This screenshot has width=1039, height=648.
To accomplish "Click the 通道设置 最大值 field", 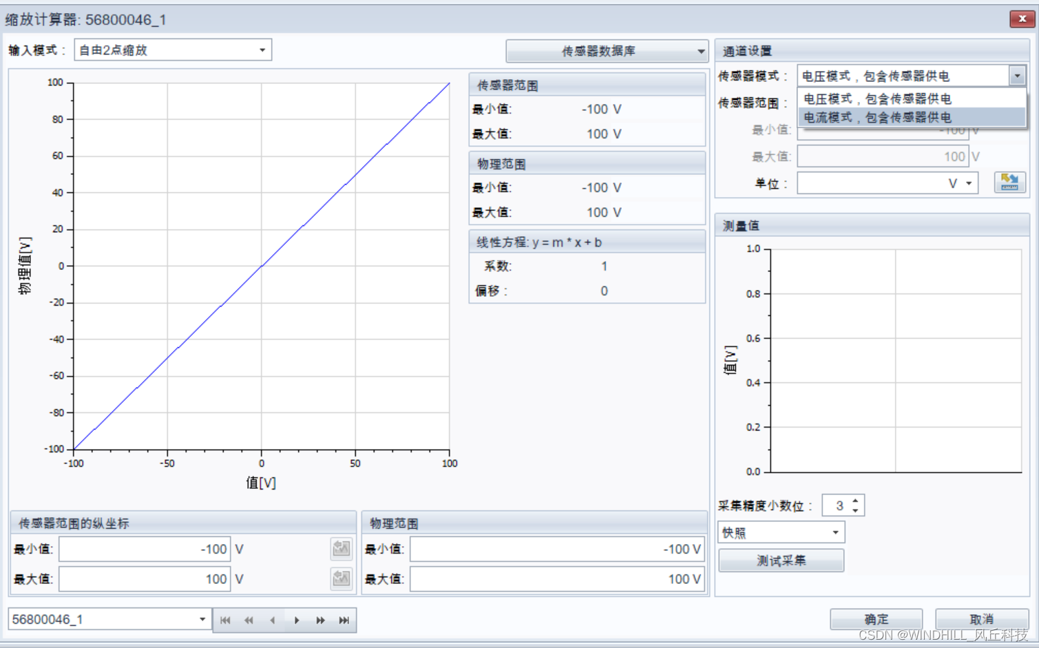I will [x=883, y=156].
